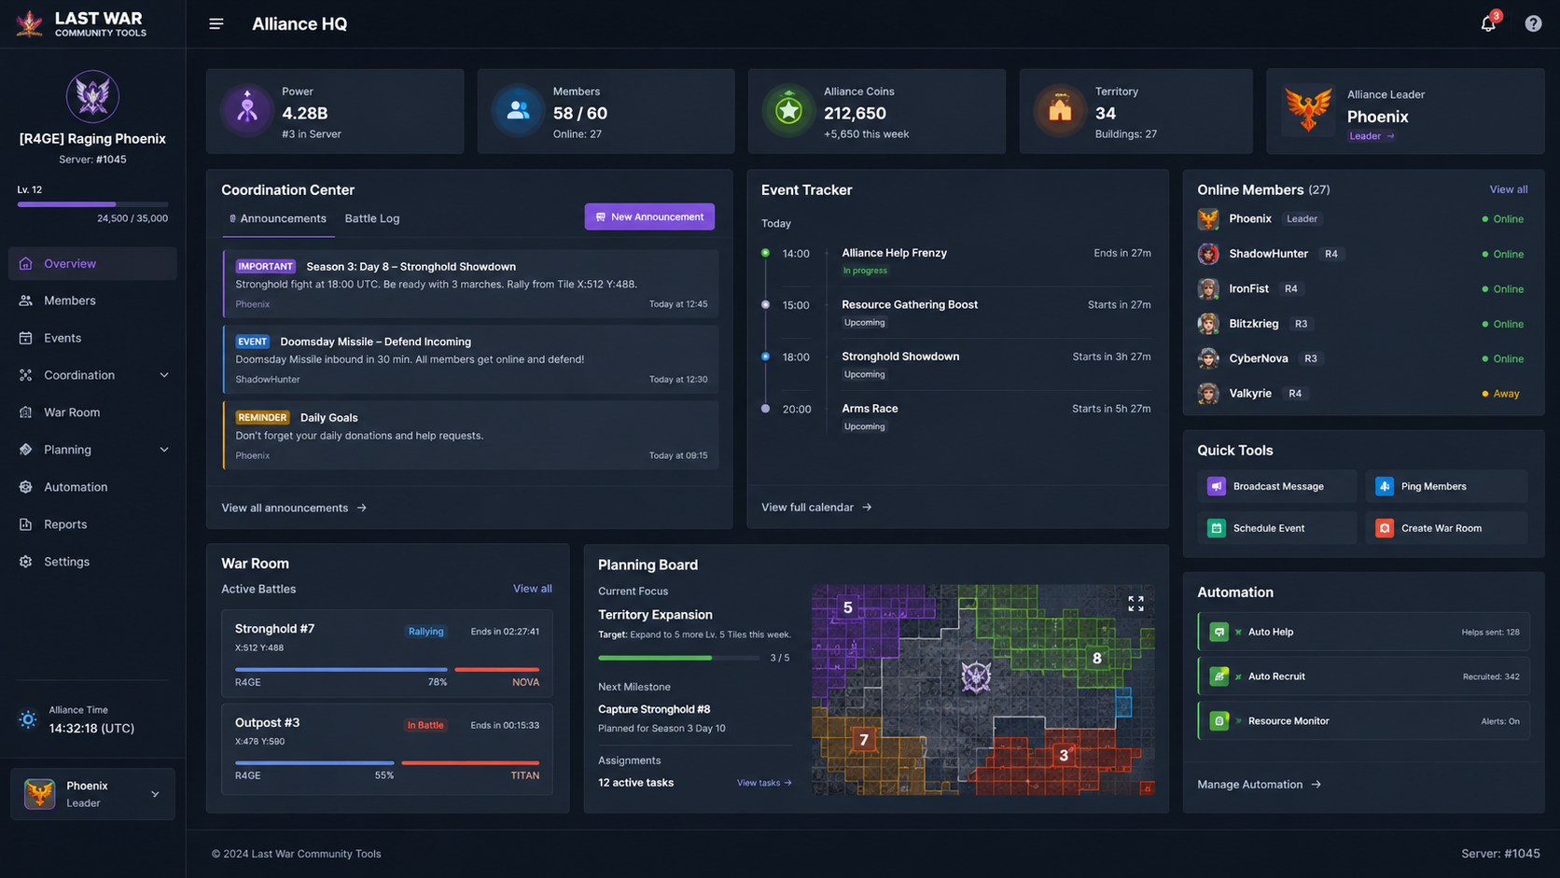The image size is (1560, 878).
Task: Click the Auto Help automation icon
Action: point(1219,632)
